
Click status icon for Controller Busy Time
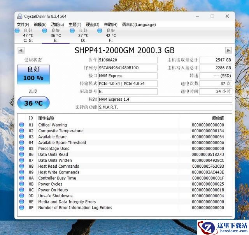tap(22, 178)
